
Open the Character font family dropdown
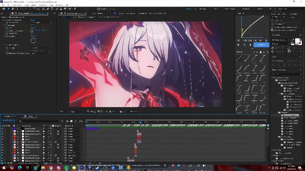click(x=281, y=40)
